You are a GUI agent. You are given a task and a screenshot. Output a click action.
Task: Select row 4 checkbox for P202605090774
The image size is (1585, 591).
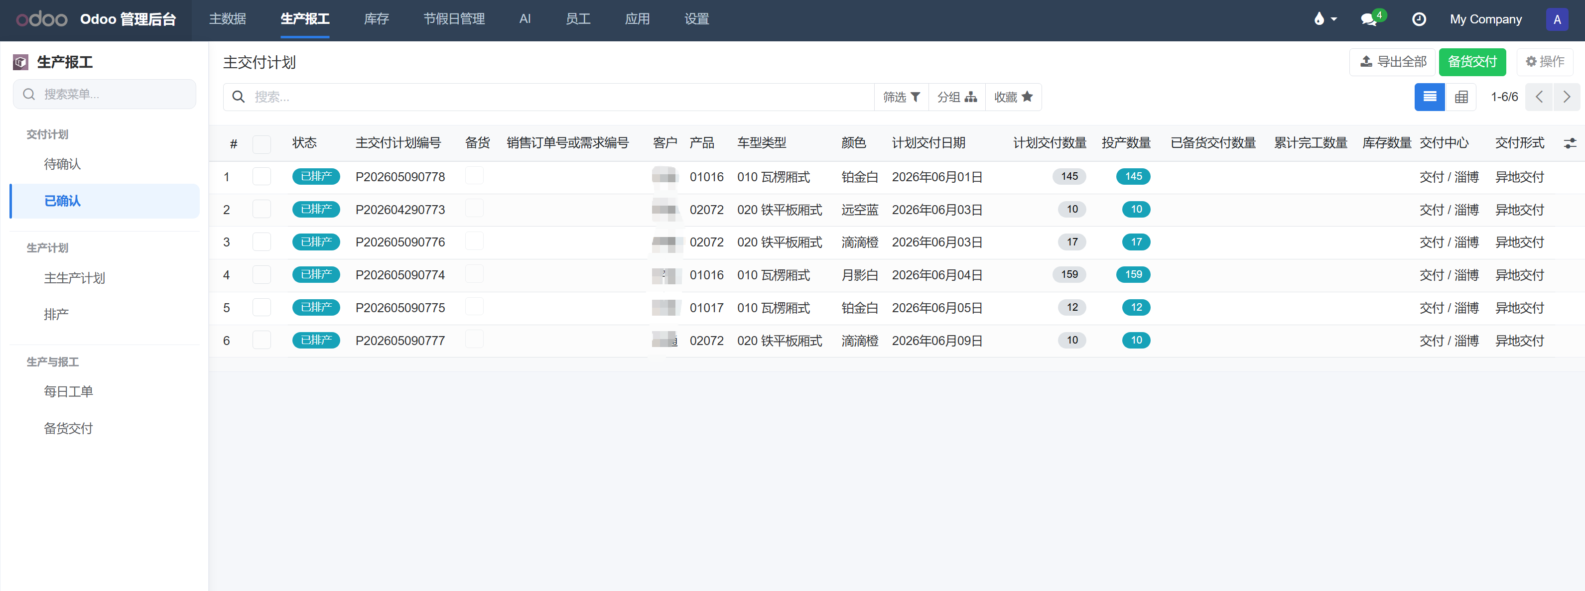coord(262,274)
